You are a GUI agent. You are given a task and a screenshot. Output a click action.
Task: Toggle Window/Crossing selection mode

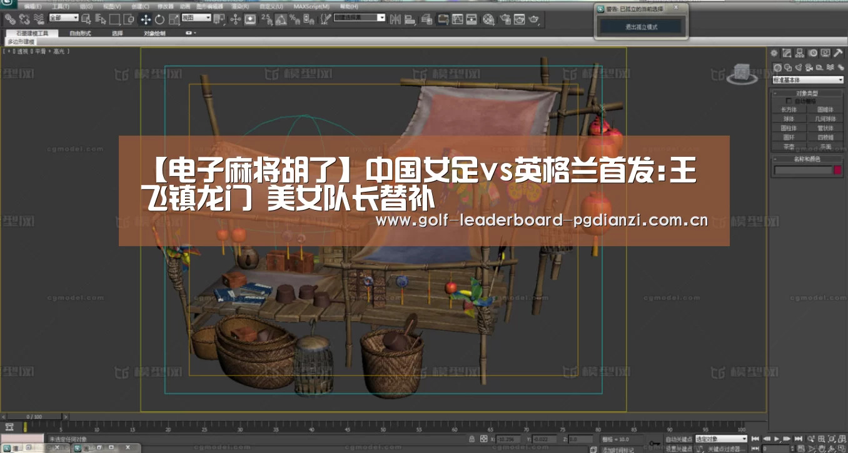pyautogui.click(x=129, y=19)
